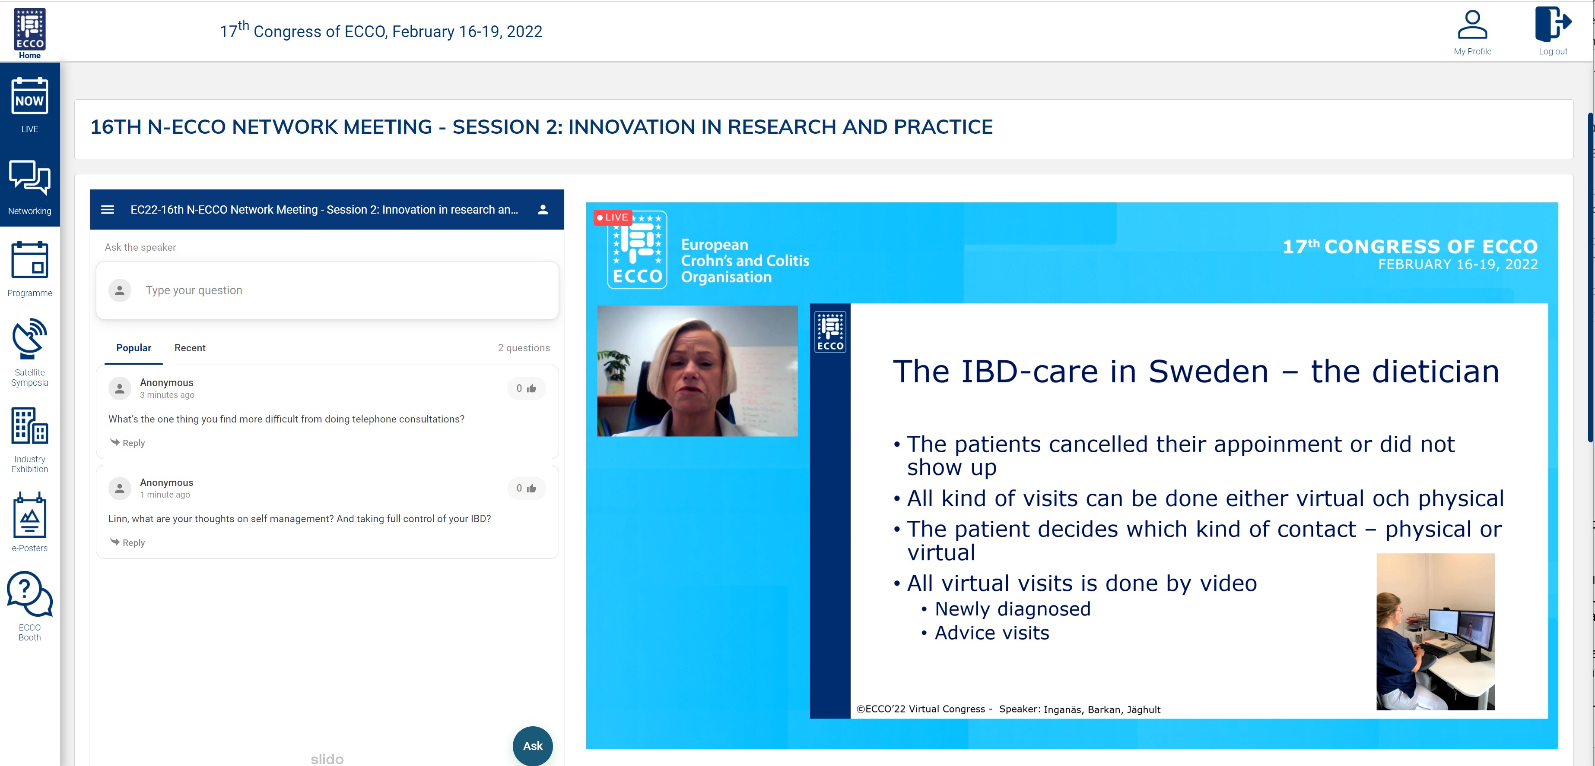Reply to the self management question

click(x=127, y=542)
